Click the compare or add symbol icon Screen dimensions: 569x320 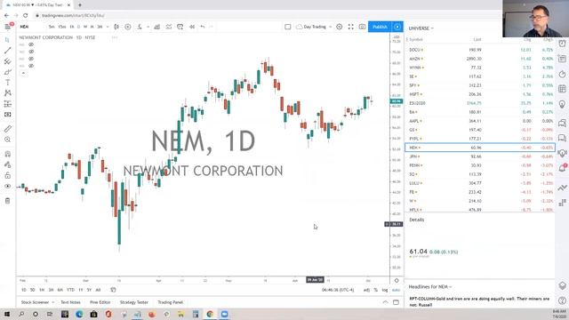tap(128, 27)
